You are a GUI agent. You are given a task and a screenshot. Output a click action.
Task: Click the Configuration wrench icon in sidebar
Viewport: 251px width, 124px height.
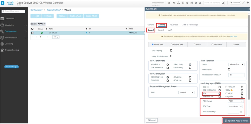(2, 31)
